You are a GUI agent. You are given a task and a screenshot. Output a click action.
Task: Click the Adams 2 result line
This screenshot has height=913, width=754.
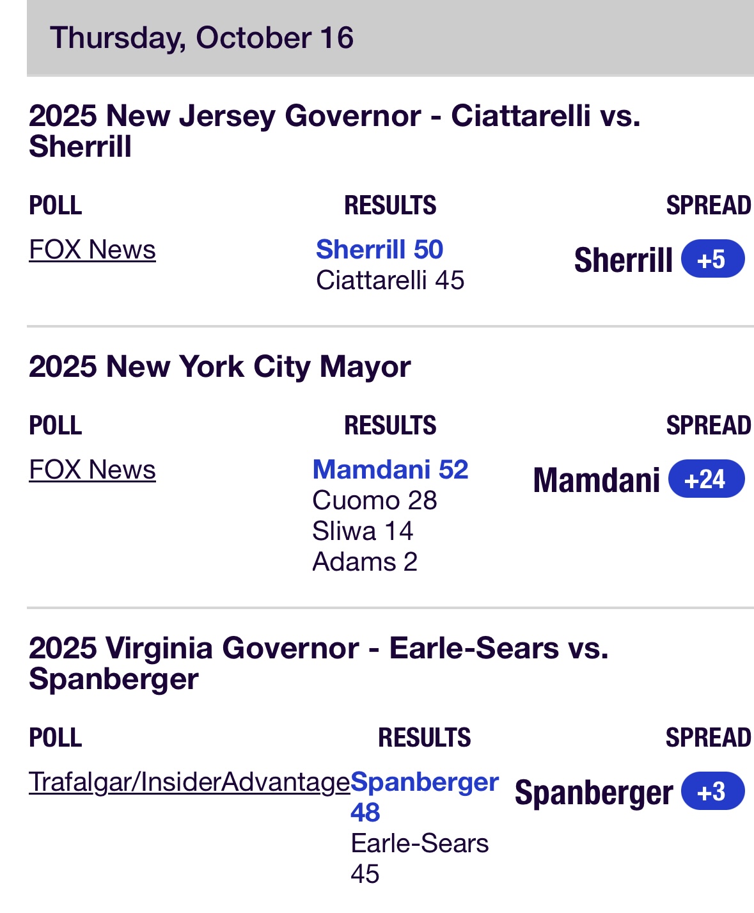[365, 562]
